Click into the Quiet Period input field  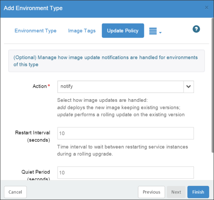click(126, 173)
